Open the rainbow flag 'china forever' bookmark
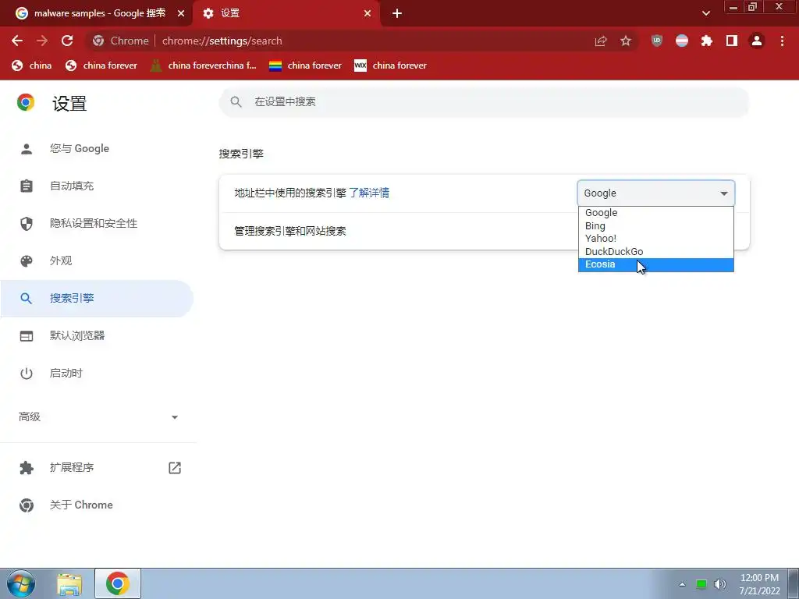 pyautogui.click(x=305, y=66)
